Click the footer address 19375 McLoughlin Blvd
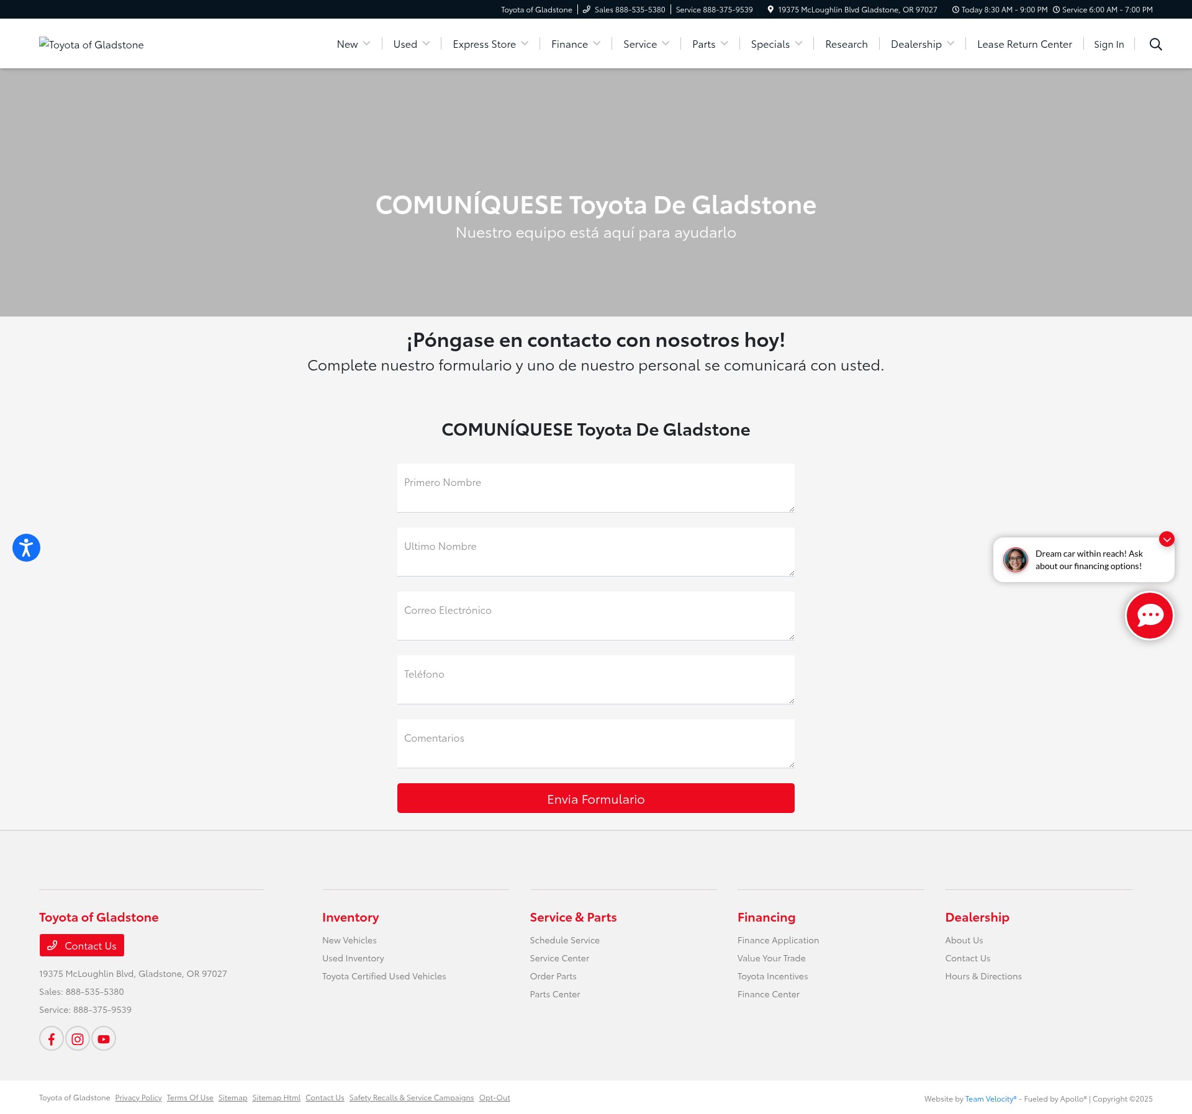 pyautogui.click(x=133, y=974)
